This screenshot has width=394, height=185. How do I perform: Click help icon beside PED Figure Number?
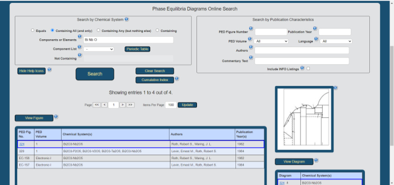point(251,28)
